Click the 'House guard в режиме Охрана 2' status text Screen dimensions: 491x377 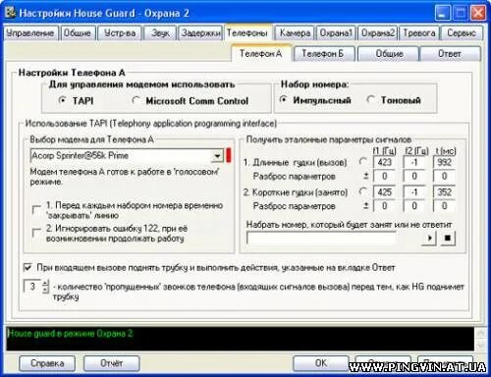pos(70,334)
